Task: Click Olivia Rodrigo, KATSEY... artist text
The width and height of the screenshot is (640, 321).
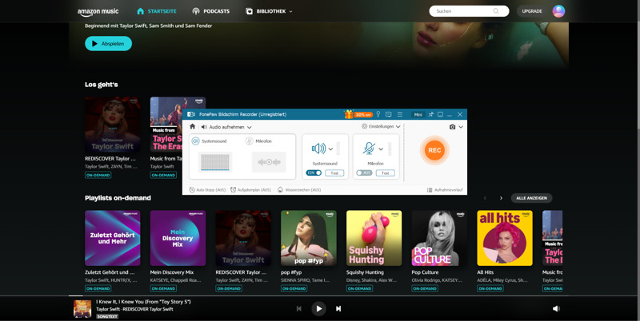Action: (x=437, y=280)
